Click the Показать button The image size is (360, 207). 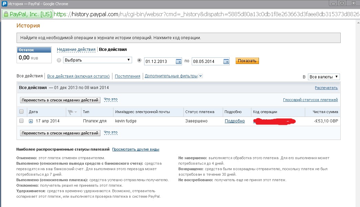pyautogui.click(x=247, y=61)
